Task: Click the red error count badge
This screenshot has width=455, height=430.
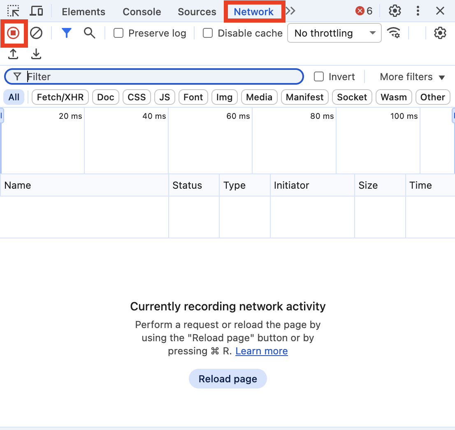Action: pyautogui.click(x=364, y=11)
